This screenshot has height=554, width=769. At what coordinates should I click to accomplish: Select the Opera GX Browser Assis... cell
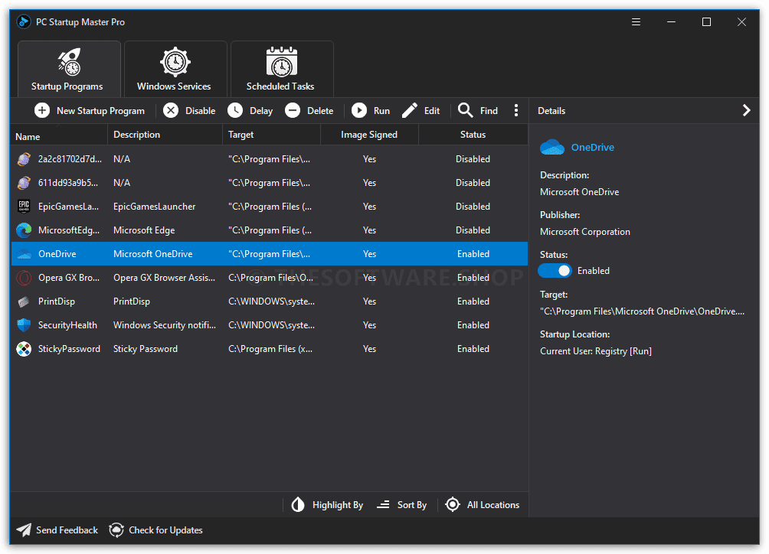coord(165,278)
